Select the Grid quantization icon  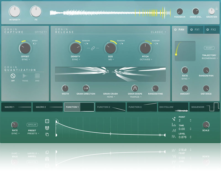(x=37, y=76)
